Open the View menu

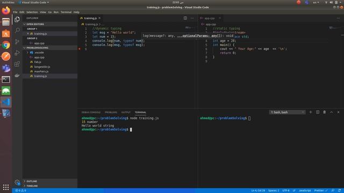point(43,12)
